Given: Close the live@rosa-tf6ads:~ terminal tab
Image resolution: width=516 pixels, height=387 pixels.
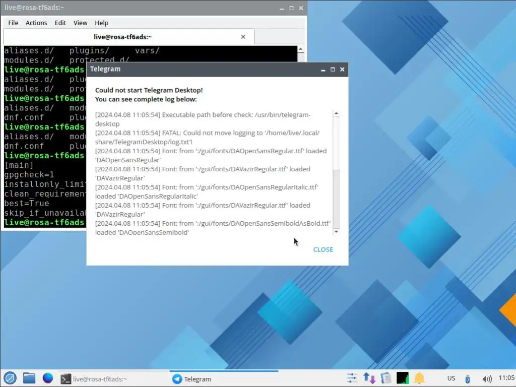Looking at the screenshot, I should (x=243, y=37).
